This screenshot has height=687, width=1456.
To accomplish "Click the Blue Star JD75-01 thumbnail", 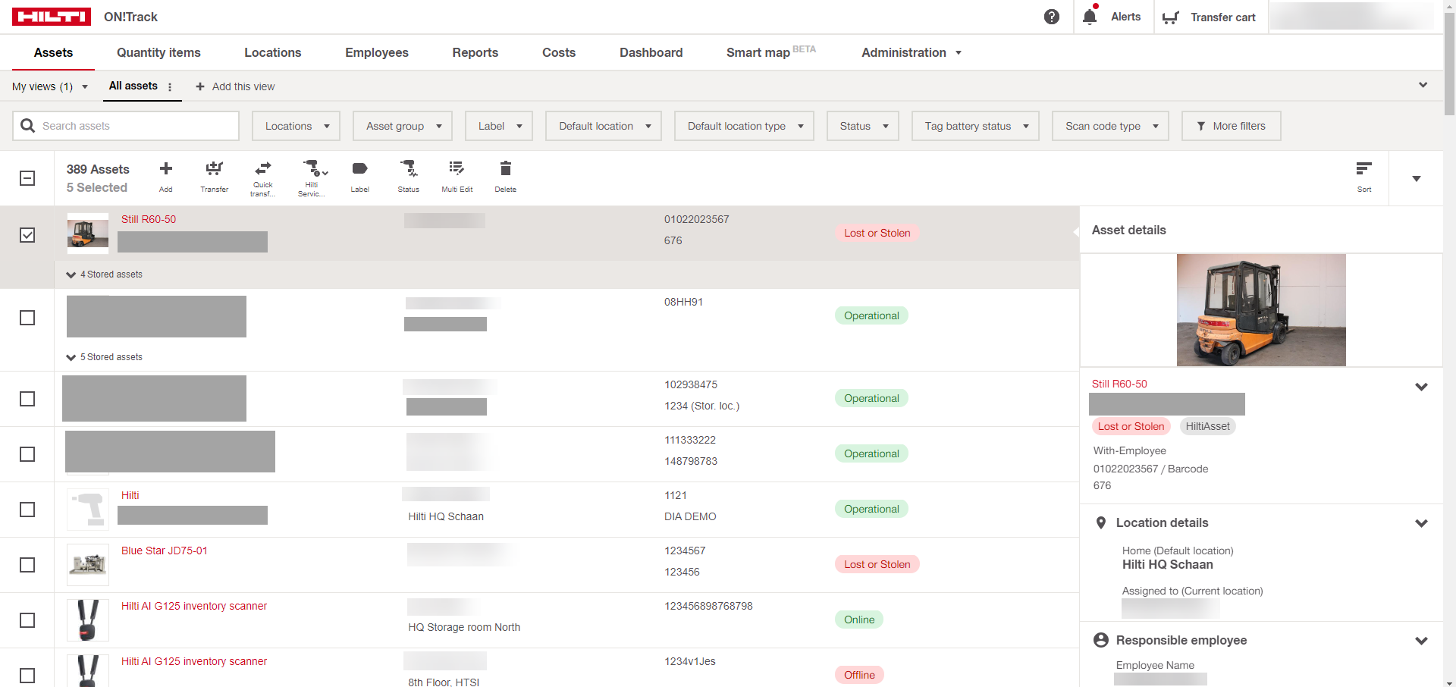I will point(88,565).
